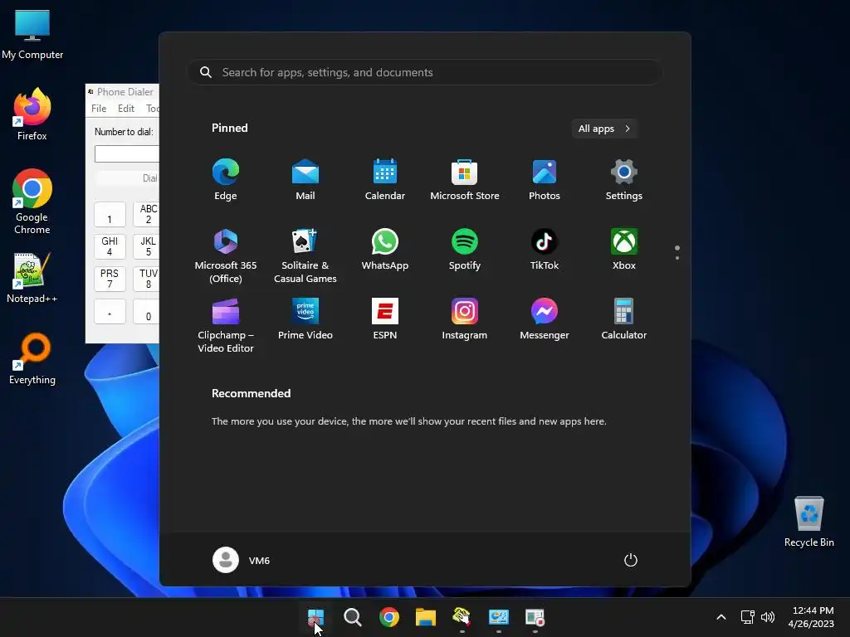Screen dimensions: 850x637
Task: Open WhatsApp
Action: click(385, 250)
